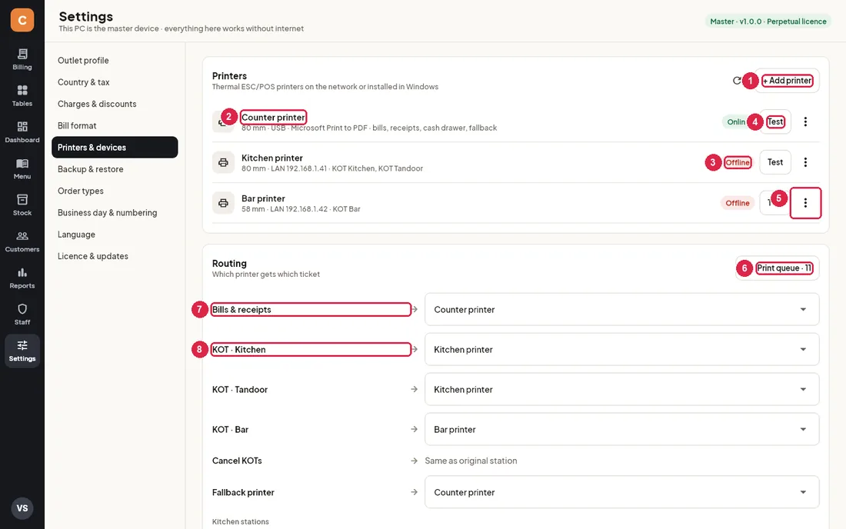Click Bar printer Offline status badge
This screenshot has height=529, width=846.
point(738,203)
